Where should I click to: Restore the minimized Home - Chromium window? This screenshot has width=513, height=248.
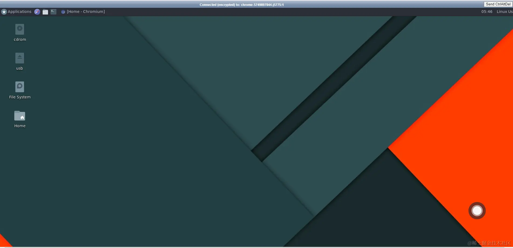(x=83, y=12)
